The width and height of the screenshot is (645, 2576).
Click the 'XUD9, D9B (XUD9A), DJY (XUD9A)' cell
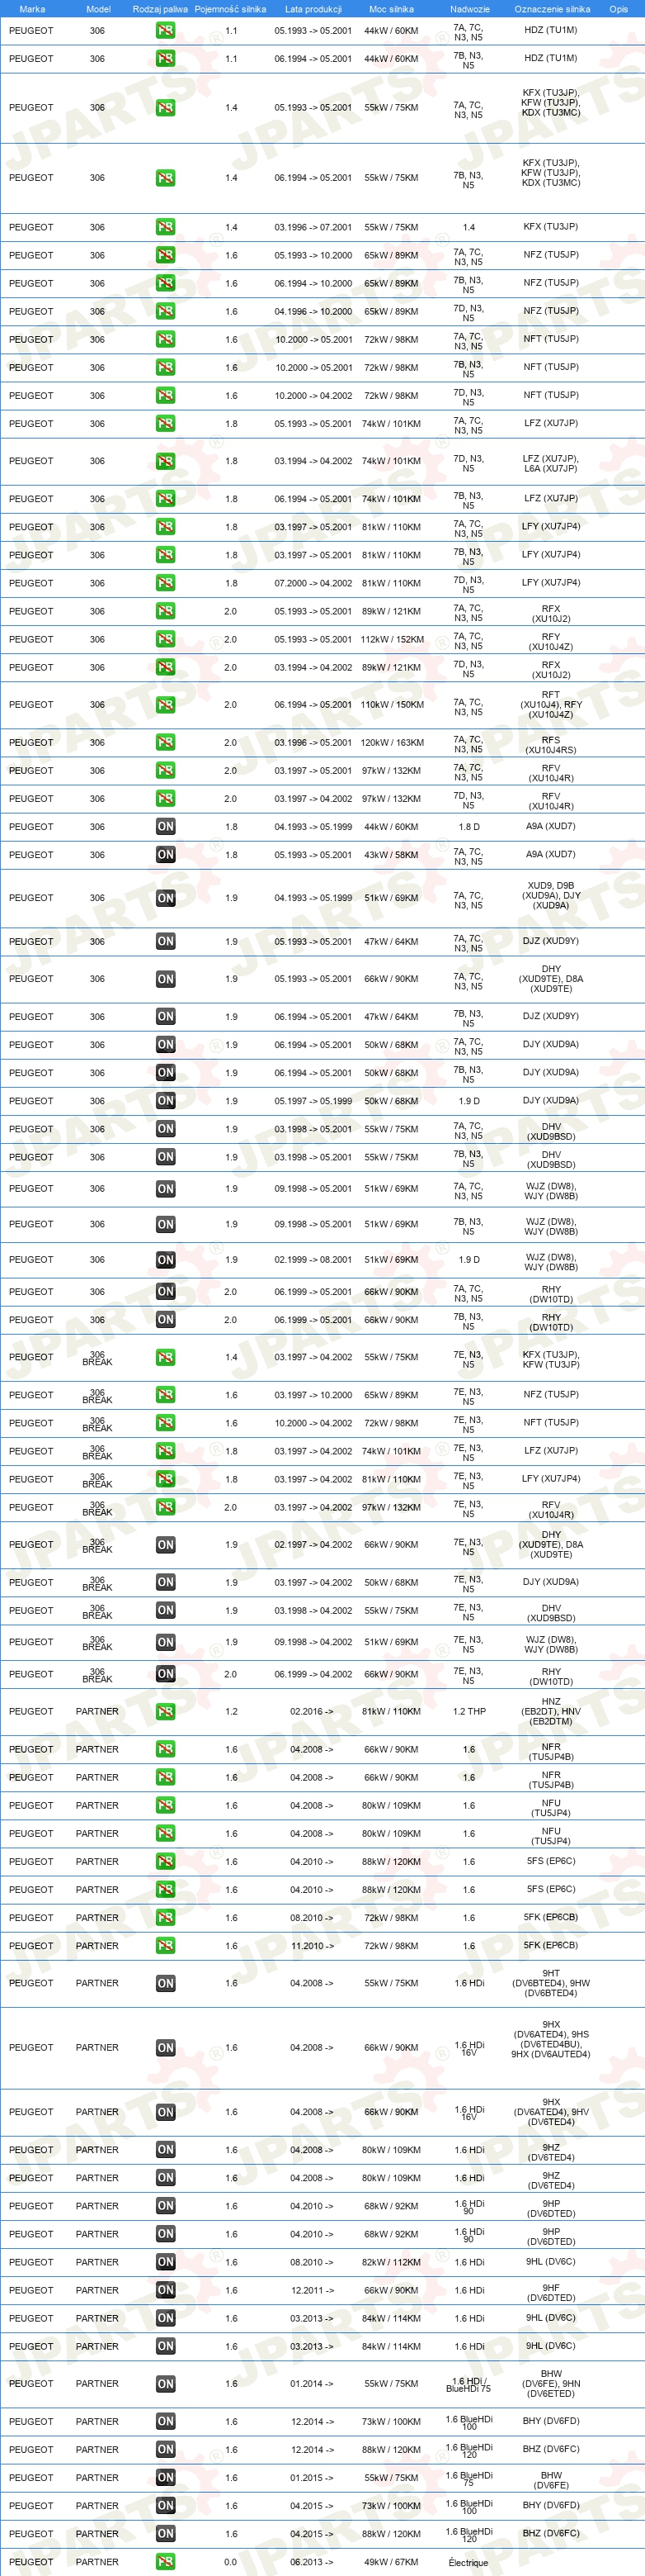point(551,896)
